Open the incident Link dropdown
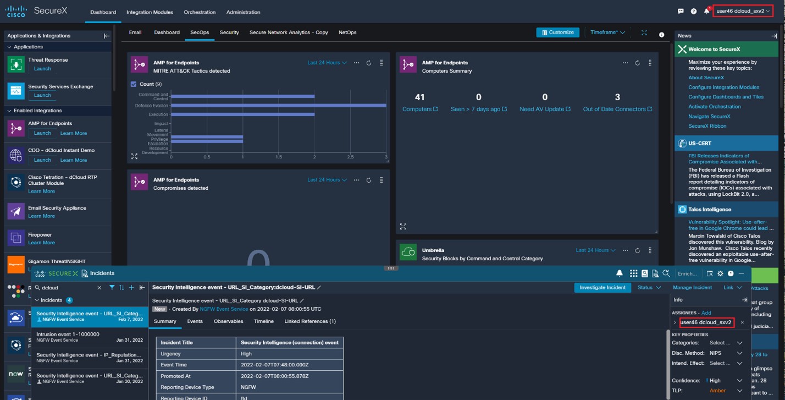Viewport: 785px width, 400px height. click(733, 287)
